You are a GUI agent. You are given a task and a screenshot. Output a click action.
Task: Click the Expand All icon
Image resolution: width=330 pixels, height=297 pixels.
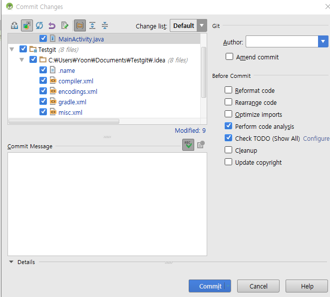92,25
